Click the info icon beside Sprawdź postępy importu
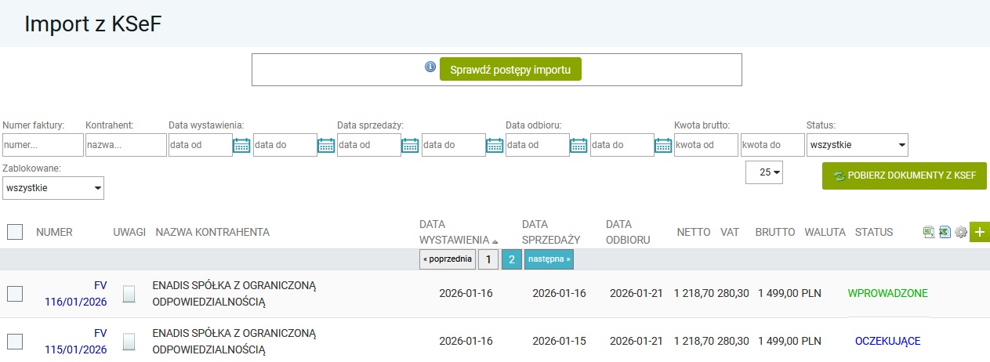Viewport: 990px width, 362px height. [430, 67]
